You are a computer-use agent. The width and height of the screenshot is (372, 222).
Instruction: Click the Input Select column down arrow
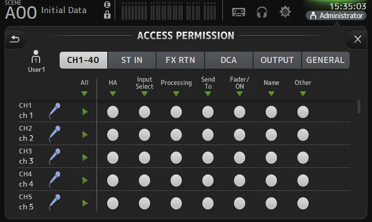145,94
